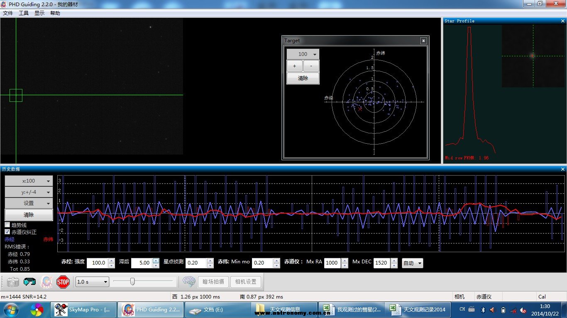Click the colorful pinned taskbar app icon

(37, 309)
